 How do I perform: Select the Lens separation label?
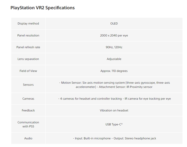28,59
